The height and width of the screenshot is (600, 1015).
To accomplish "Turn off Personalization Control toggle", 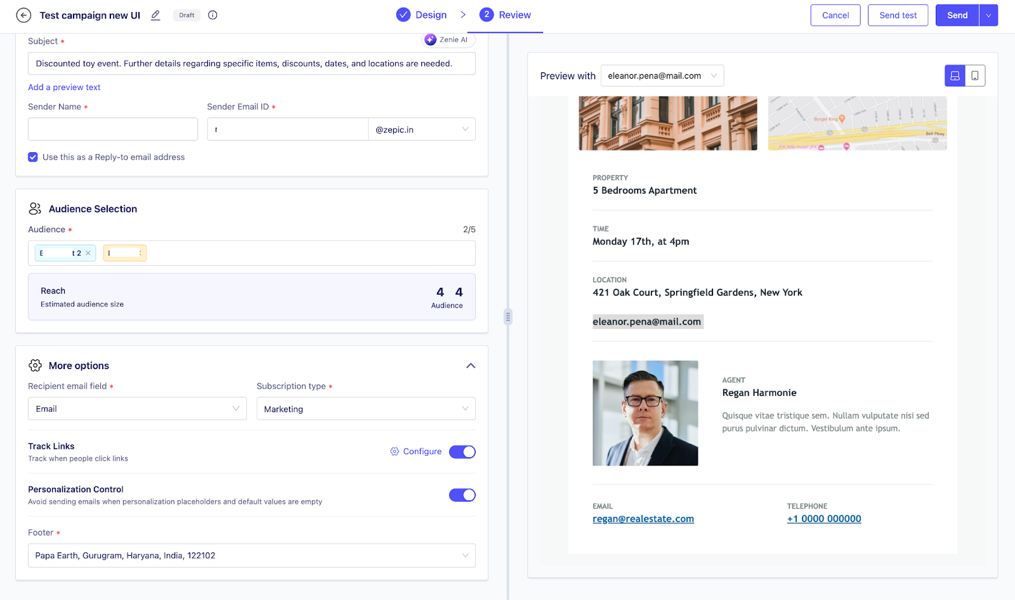I will coord(462,495).
